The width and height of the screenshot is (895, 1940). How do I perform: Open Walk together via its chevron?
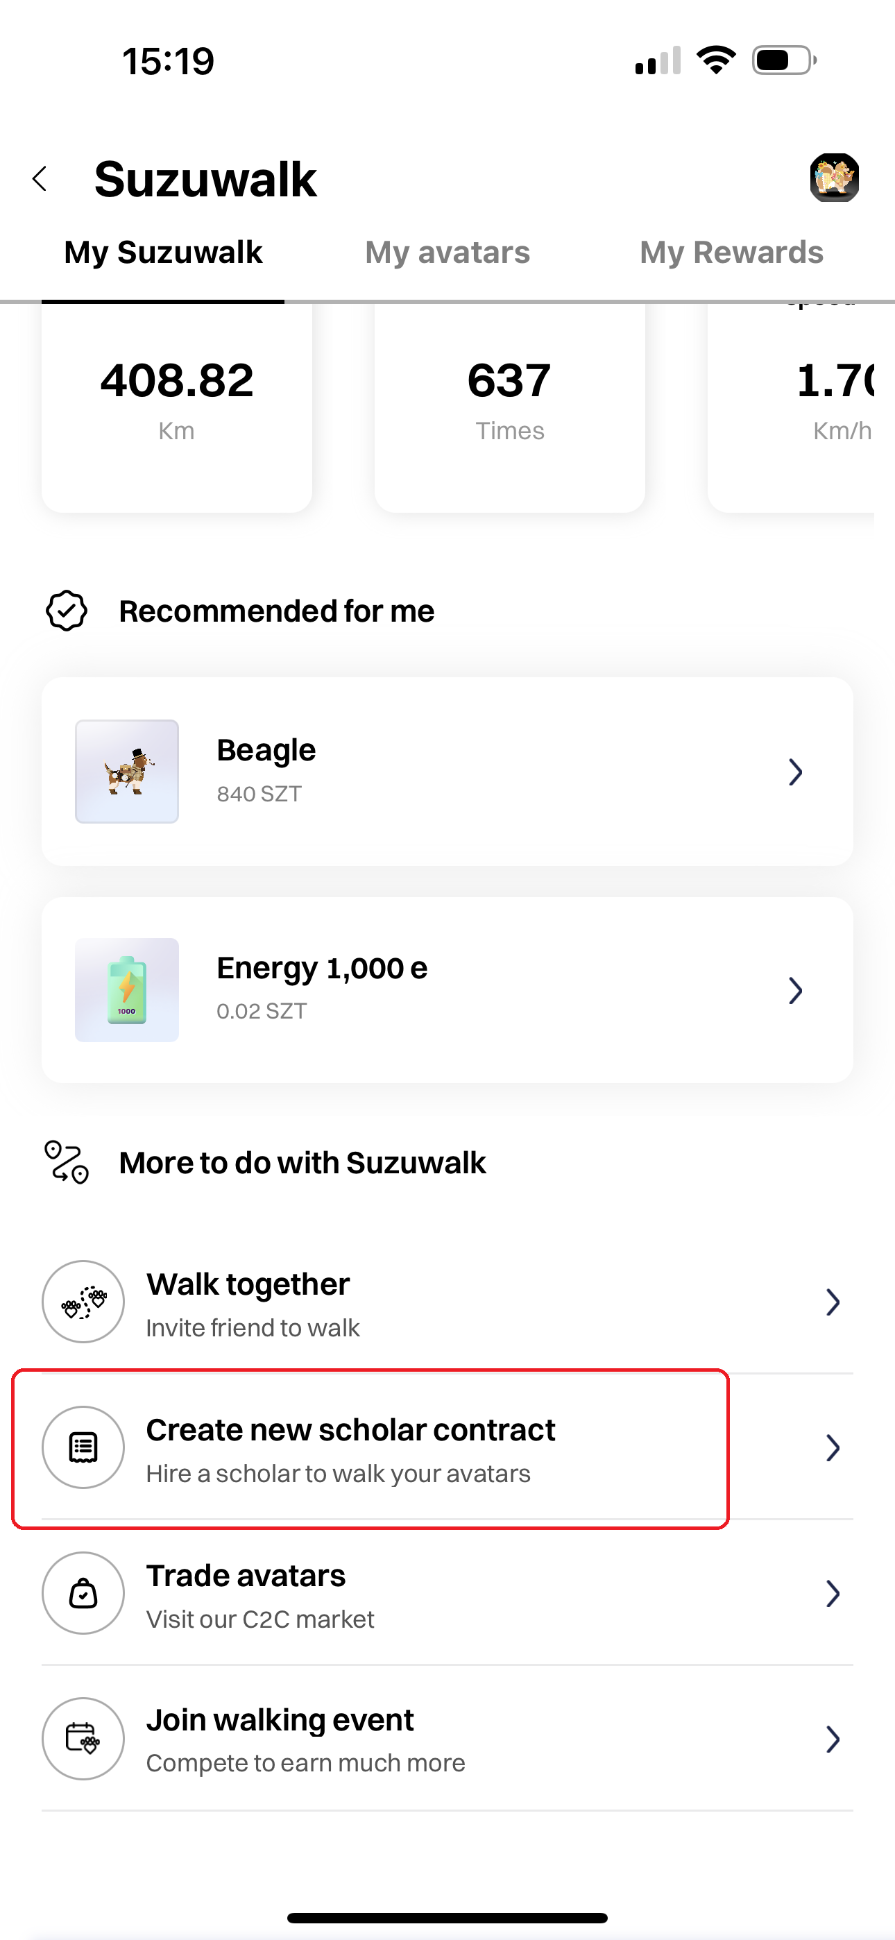click(x=833, y=1302)
